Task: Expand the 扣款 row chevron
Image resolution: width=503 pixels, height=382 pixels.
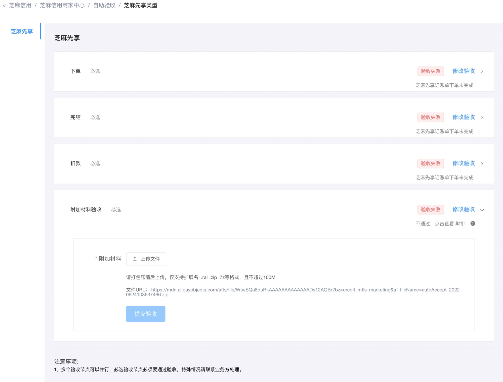Action: 482,163
